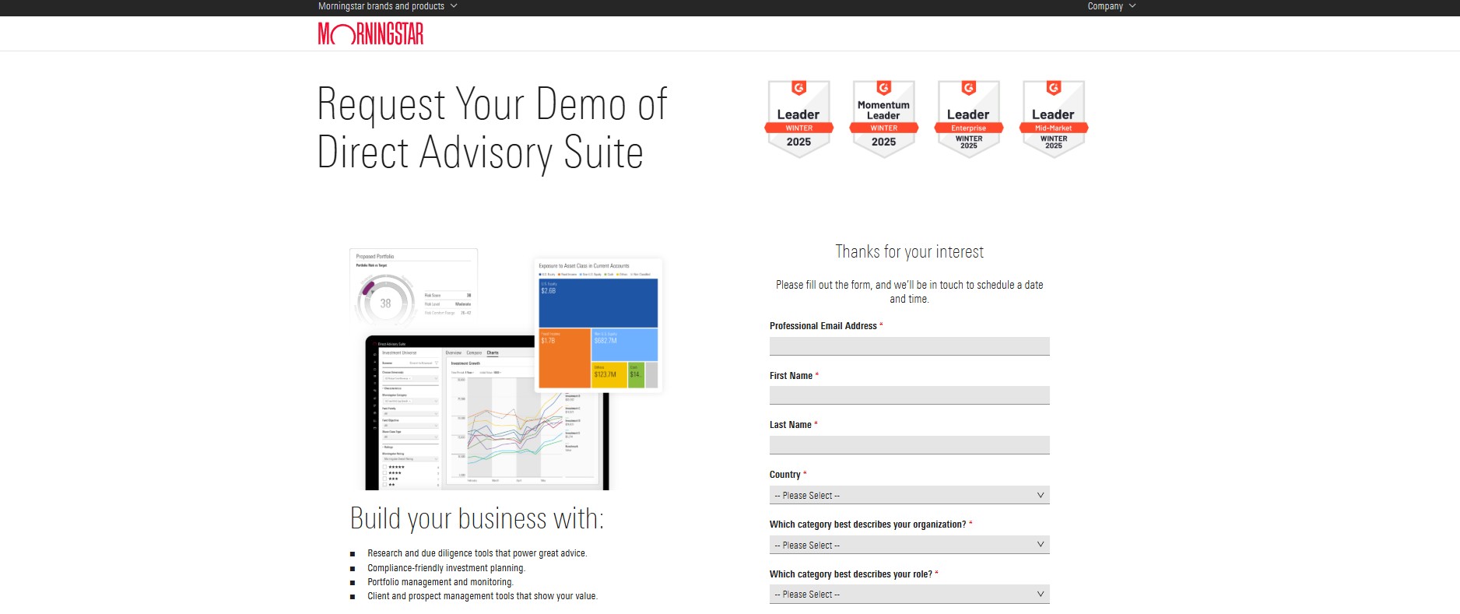The width and height of the screenshot is (1460, 614).
Task: Open Morningstar brands and products menu
Action: 388,6
